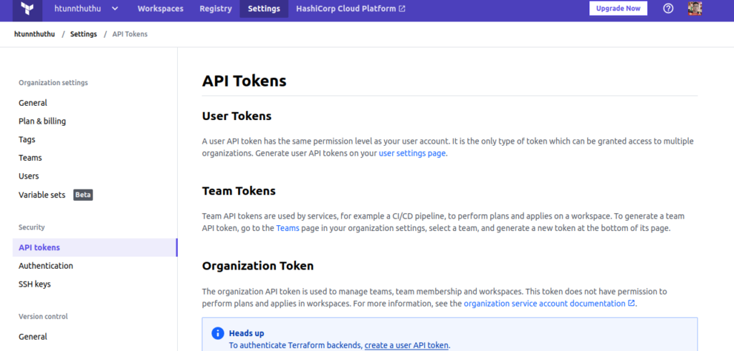The width and height of the screenshot is (734, 351).
Task: Select the Settings tab
Action: coord(264,9)
